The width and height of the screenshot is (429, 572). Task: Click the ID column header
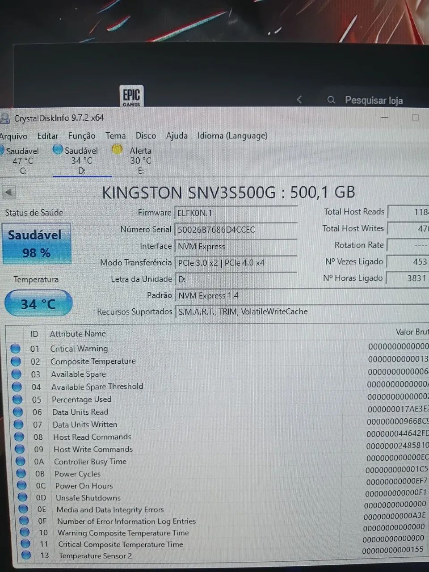(x=34, y=334)
